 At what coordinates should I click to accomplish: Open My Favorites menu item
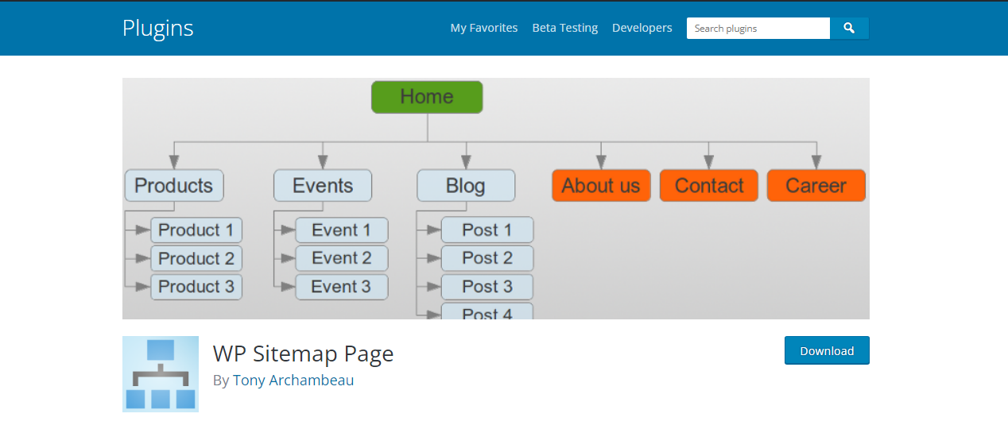pyautogui.click(x=484, y=28)
